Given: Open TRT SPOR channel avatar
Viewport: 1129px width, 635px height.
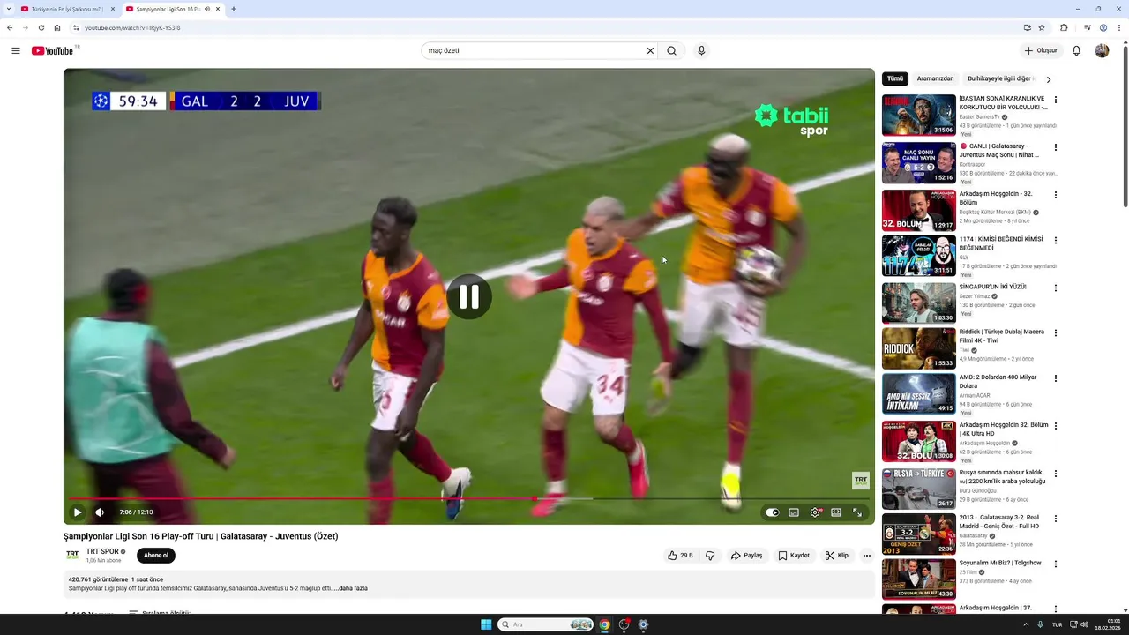Looking at the screenshot, I should (x=72, y=555).
